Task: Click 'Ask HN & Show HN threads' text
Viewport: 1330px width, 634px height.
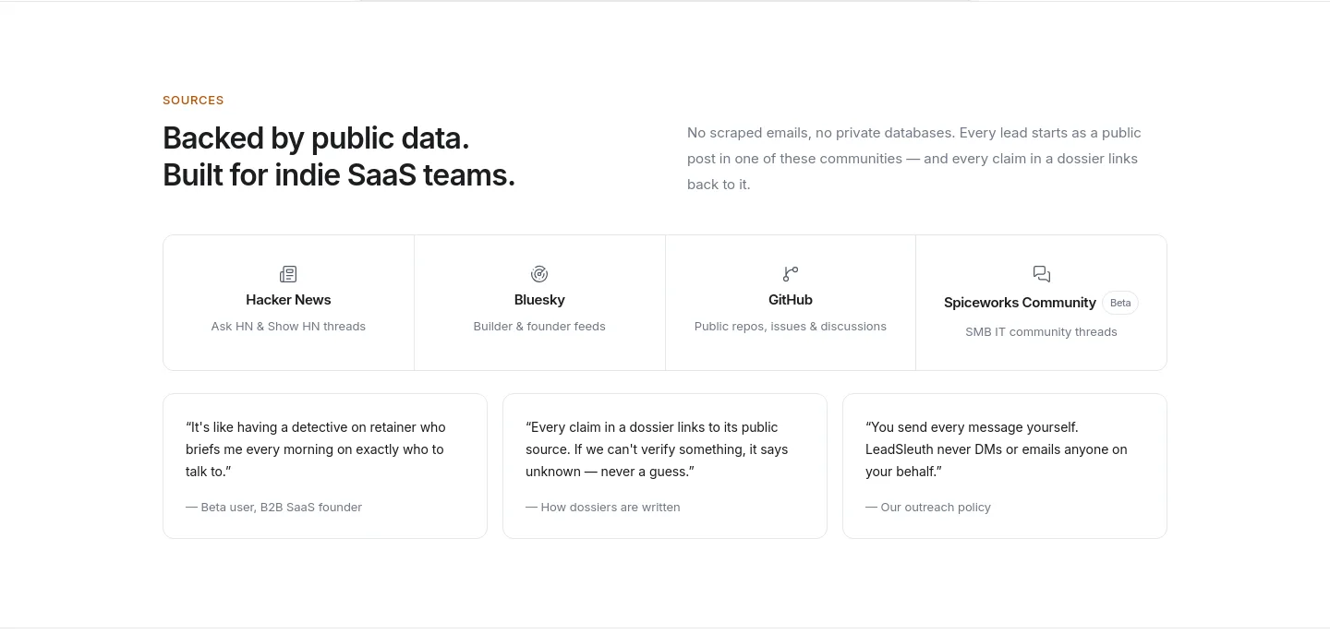Action: 288,326
